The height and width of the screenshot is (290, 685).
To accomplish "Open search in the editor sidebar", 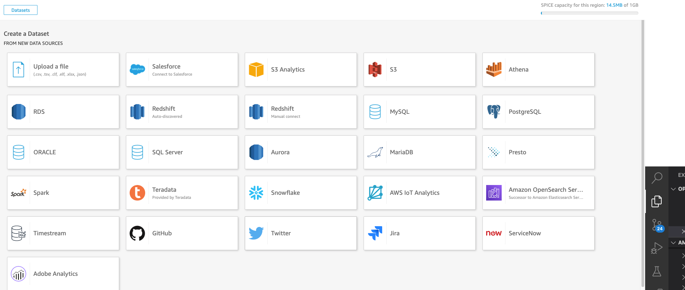I will (x=657, y=178).
